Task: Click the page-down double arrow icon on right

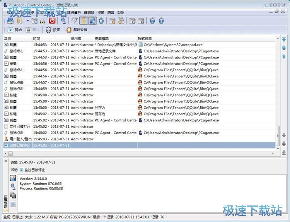Action: click(284, 144)
